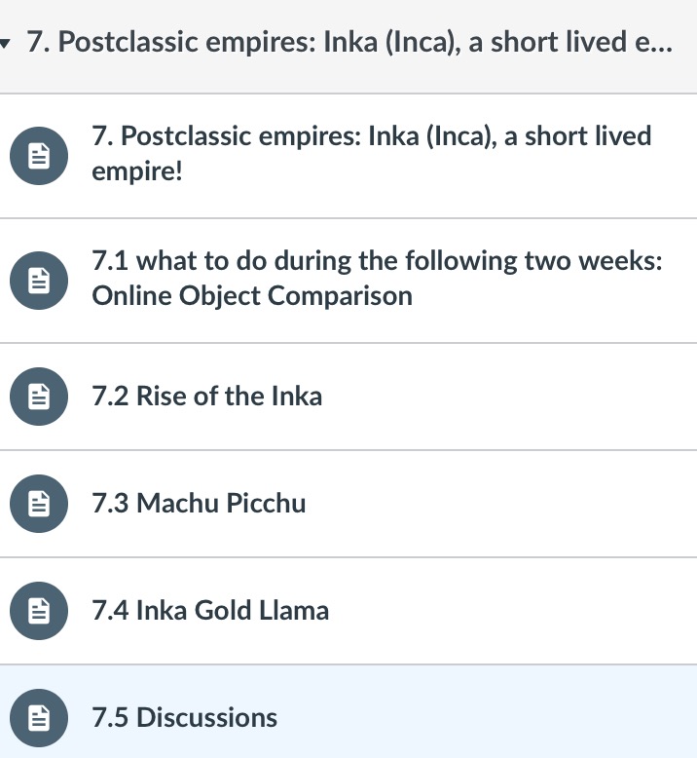This screenshot has height=758, width=697.
Task: Click the page icon for 7.5 Discussions
Action: pyautogui.click(x=38, y=718)
